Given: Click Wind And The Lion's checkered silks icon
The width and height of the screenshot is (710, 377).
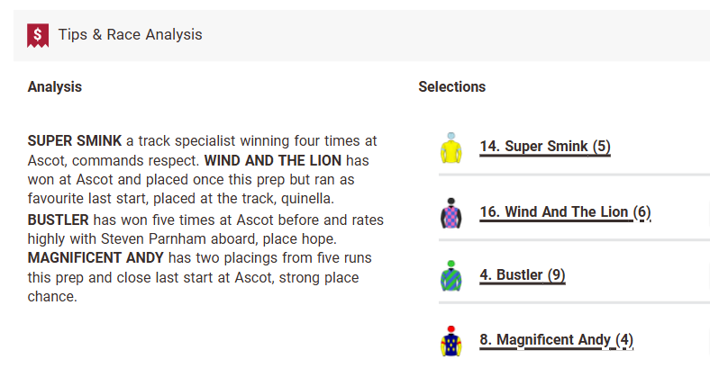Looking at the screenshot, I should [x=451, y=213].
